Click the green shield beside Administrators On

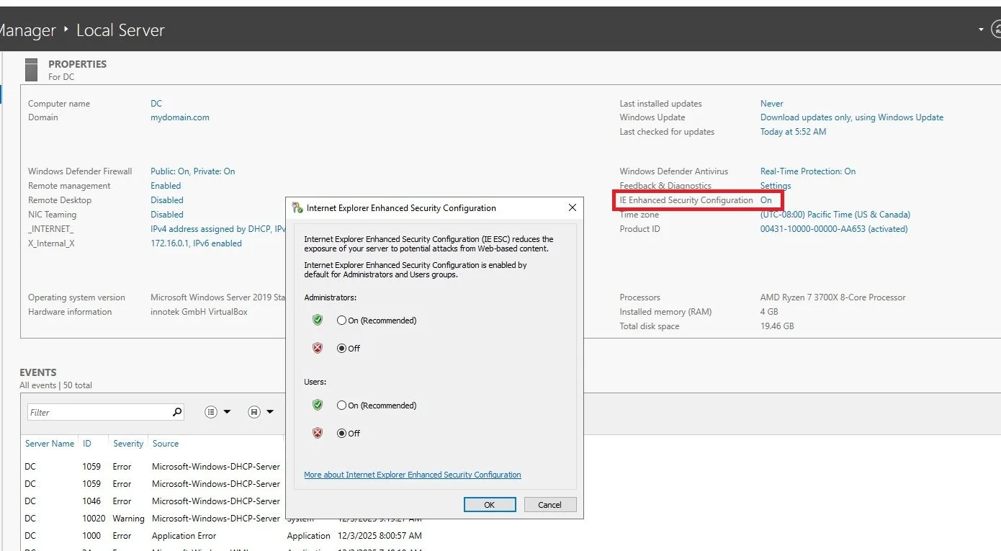(318, 320)
